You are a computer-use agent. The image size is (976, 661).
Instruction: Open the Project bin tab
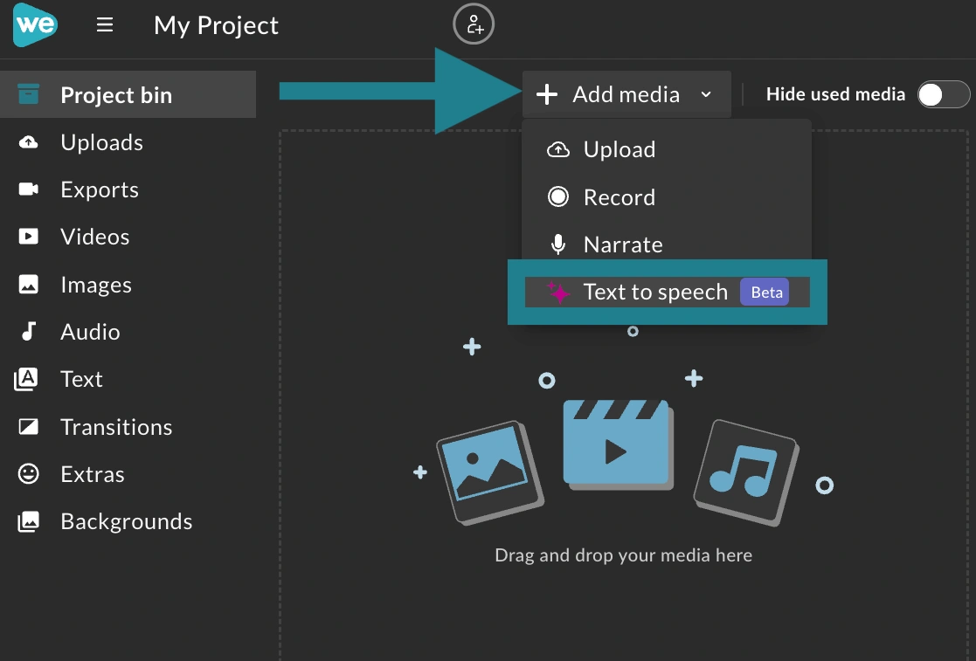coord(128,94)
